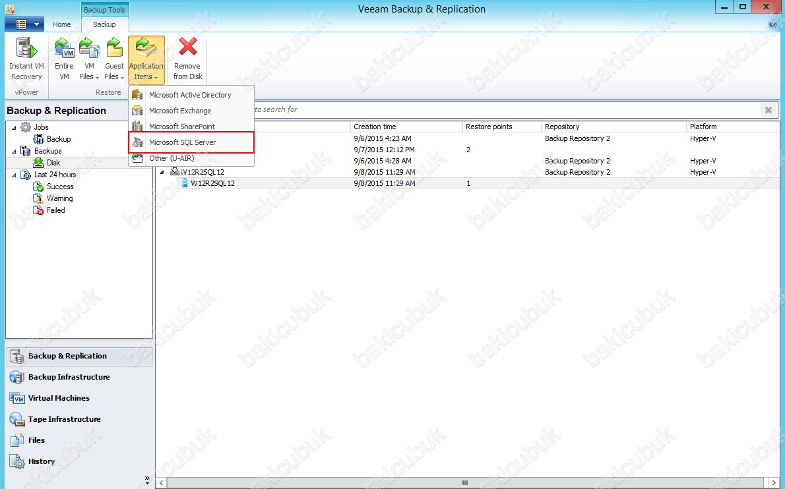The height and width of the screenshot is (489, 785).
Task: Switch to the Backup ribbon tab
Action: pyautogui.click(x=104, y=24)
